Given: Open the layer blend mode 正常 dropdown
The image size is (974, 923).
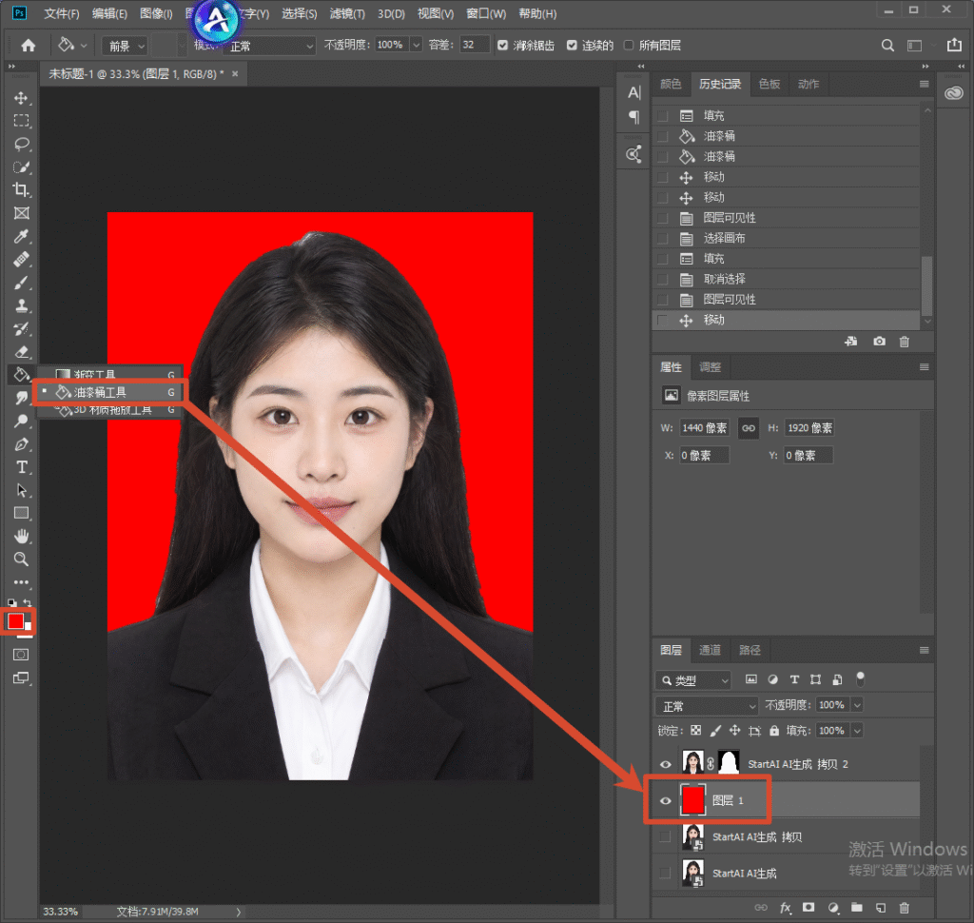Looking at the screenshot, I should click(707, 706).
